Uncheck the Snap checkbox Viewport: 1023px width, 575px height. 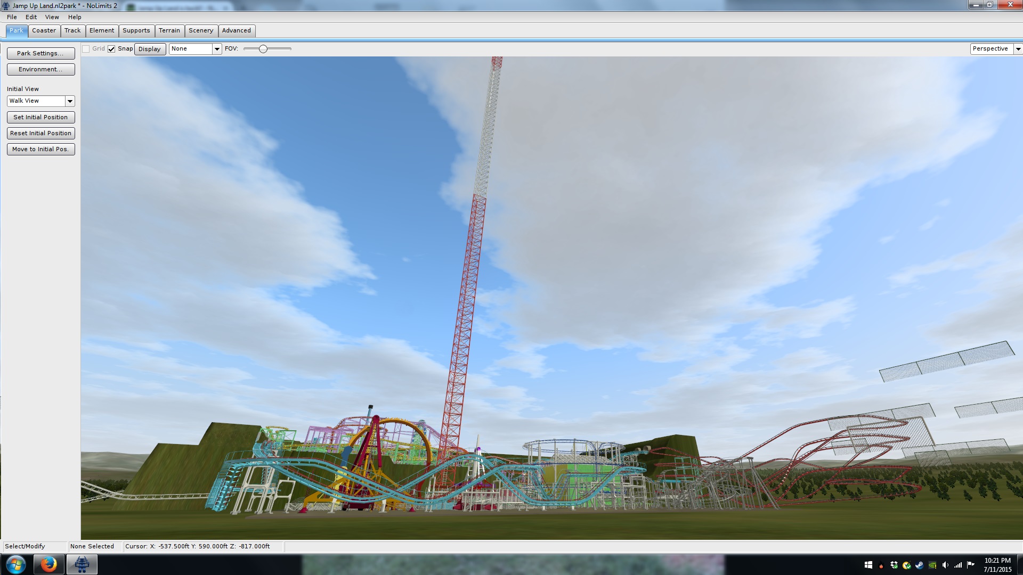pyautogui.click(x=111, y=49)
